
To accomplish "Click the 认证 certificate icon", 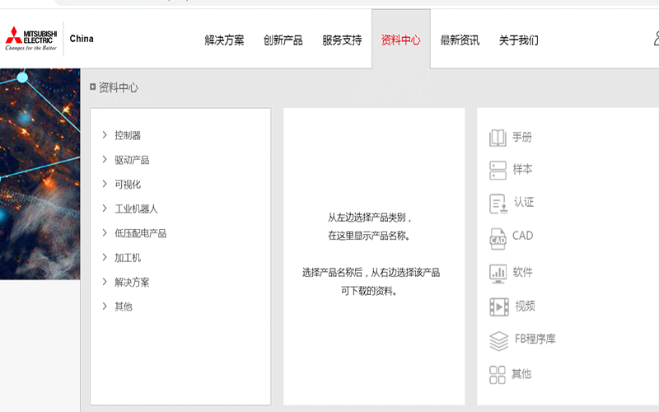I will point(498,203).
